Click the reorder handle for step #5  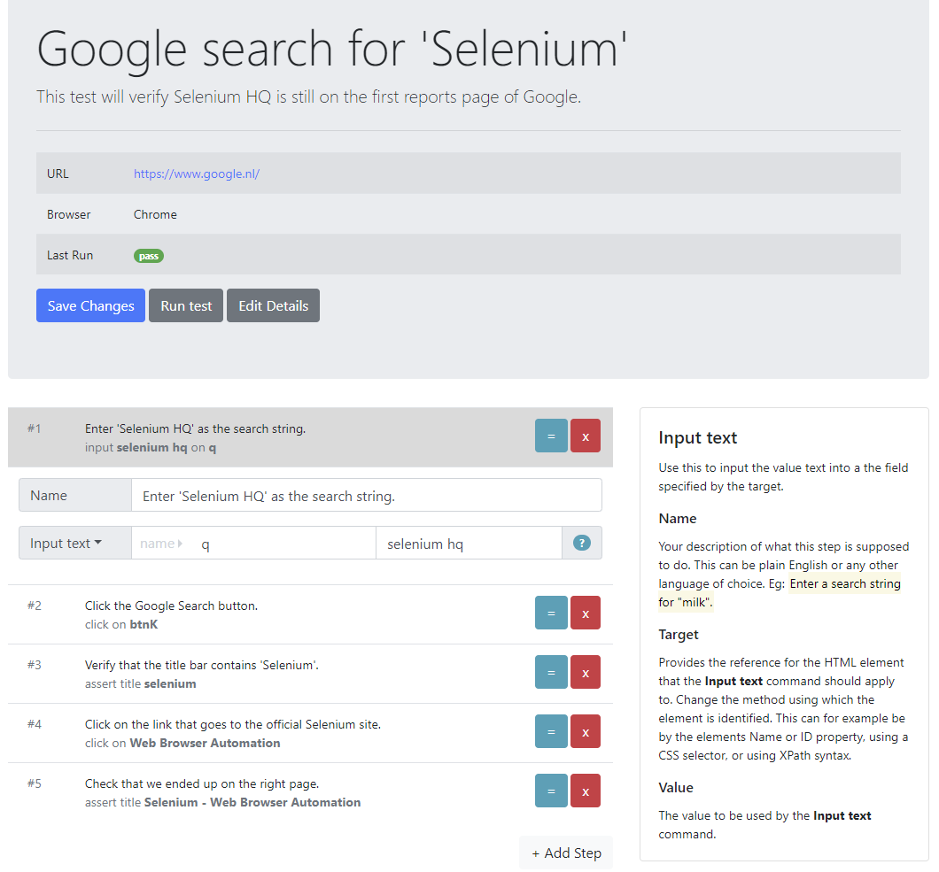[x=551, y=791]
